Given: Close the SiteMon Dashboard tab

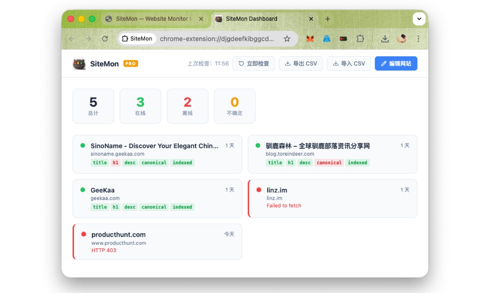Looking at the screenshot, I should pos(311,19).
